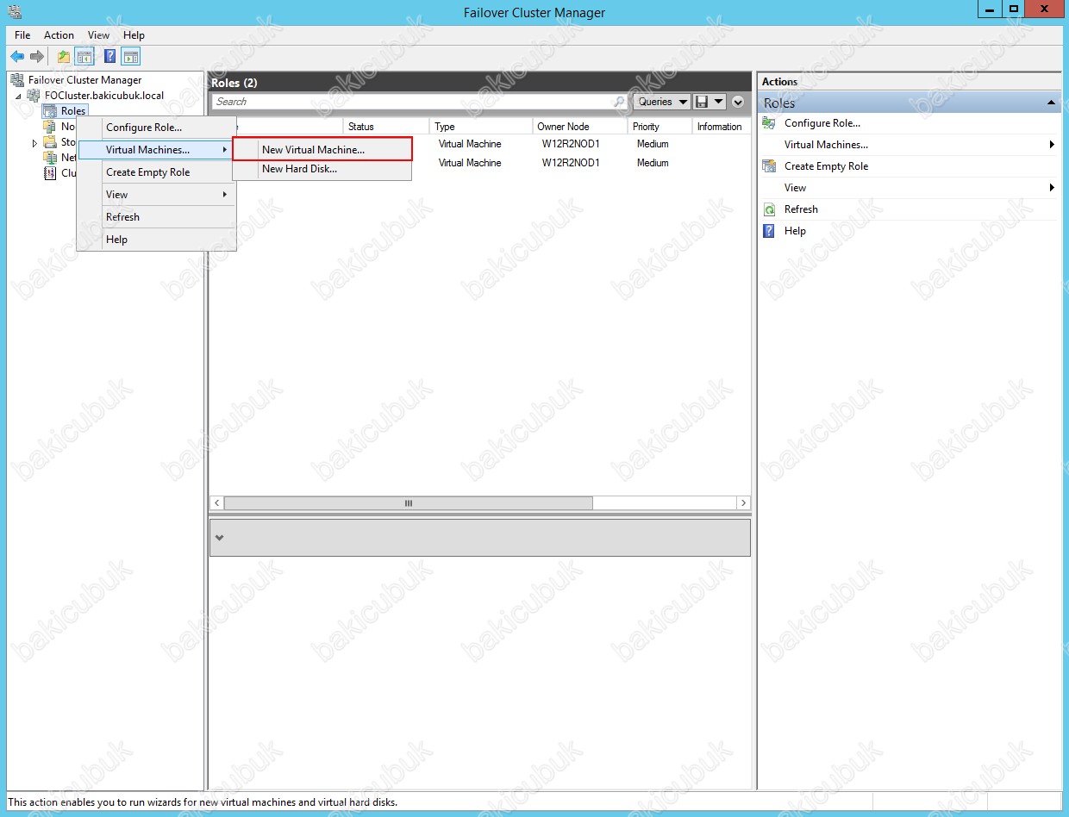Click the Cluster Events tree item icon
The height and width of the screenshot is (817, 1069).
(50, 173)
